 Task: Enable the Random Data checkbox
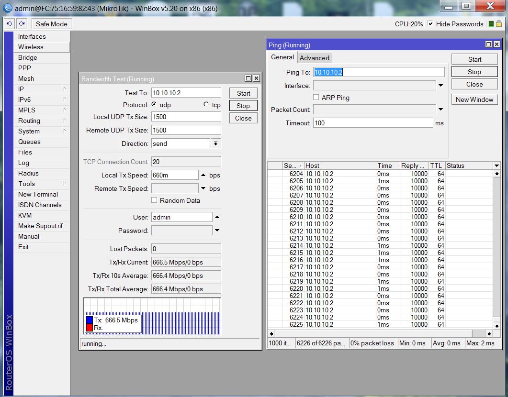154,200
